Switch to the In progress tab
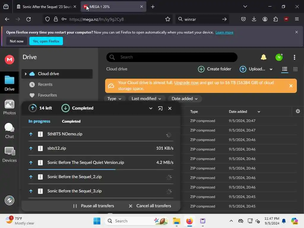This screenshot has width=304, height=228. click(x=39, y=121)
